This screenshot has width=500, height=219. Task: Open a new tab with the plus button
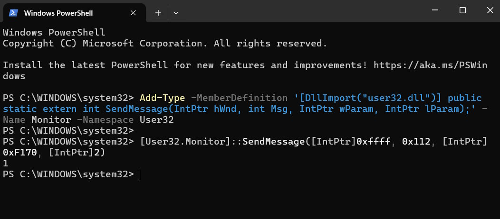tap(158, 13)
